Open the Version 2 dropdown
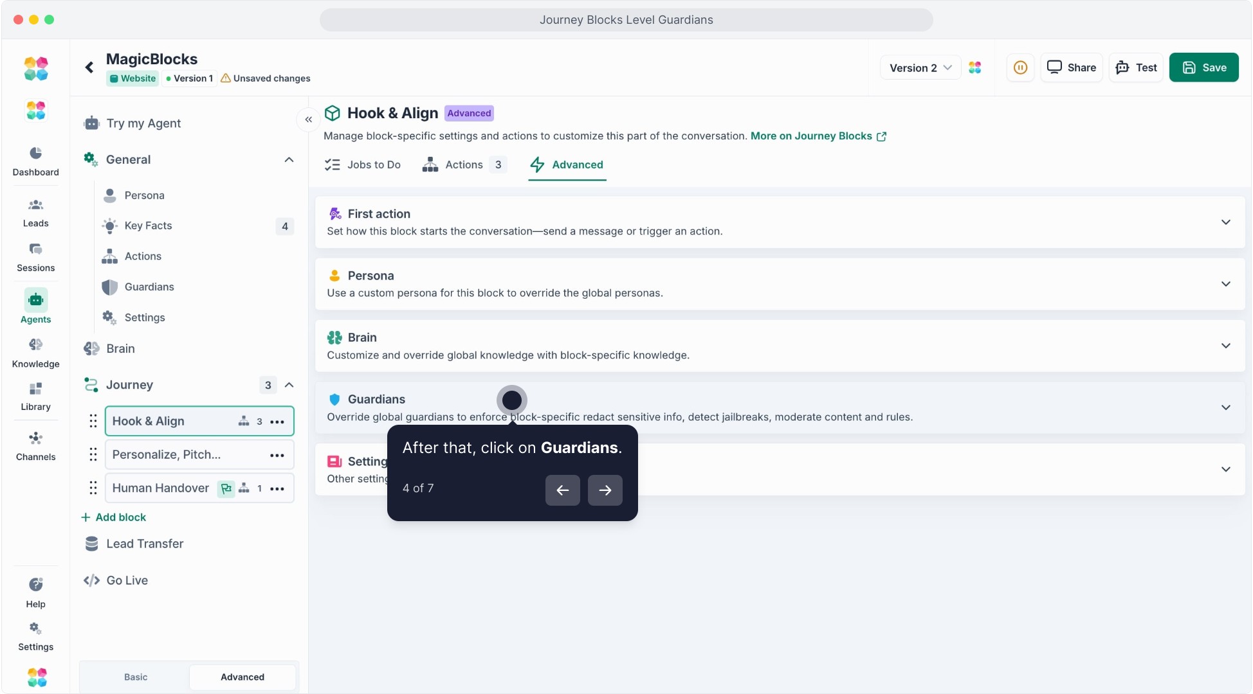Viewport: 1253px width, 694px height. click(x=920, y=67)
